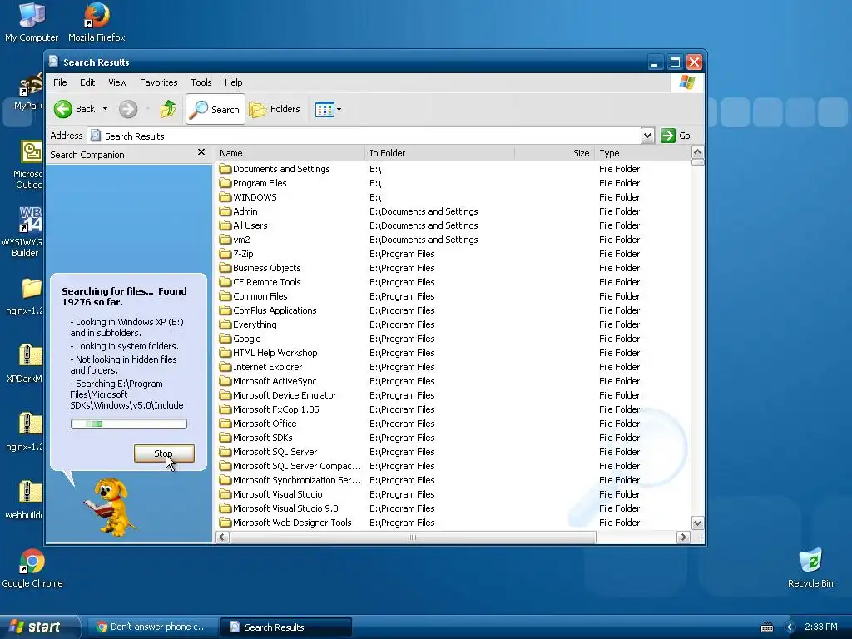Screen dimensions: 852x639
Task: Select the All Users row
Action: coord(453,225)
